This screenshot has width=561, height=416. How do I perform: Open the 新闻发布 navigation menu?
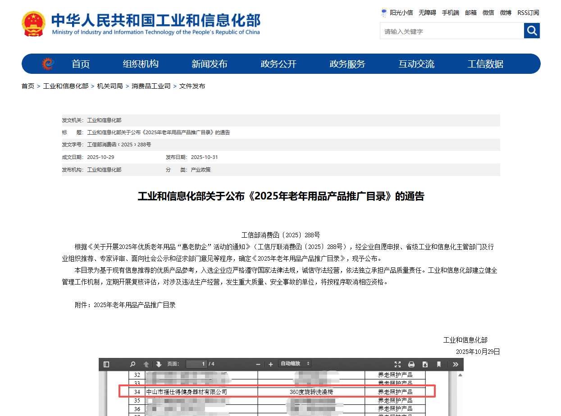pyautogui.click(x=210, y=64)
